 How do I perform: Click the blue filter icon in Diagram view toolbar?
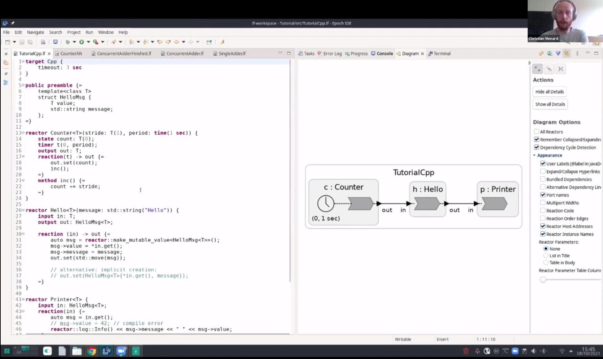coord(558,54)
